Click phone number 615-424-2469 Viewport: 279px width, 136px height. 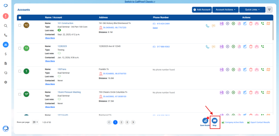click(163, 24)
